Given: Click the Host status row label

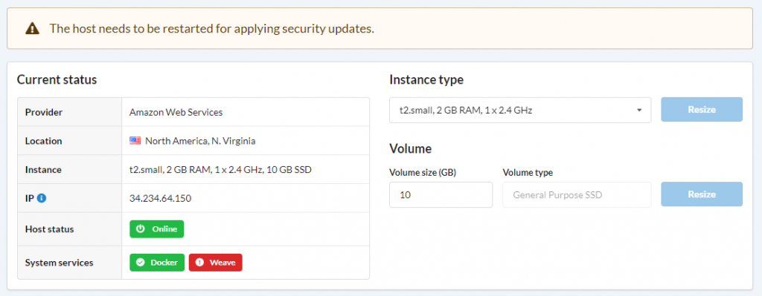Looking at the screenshot, I should (x=50, y=229).
